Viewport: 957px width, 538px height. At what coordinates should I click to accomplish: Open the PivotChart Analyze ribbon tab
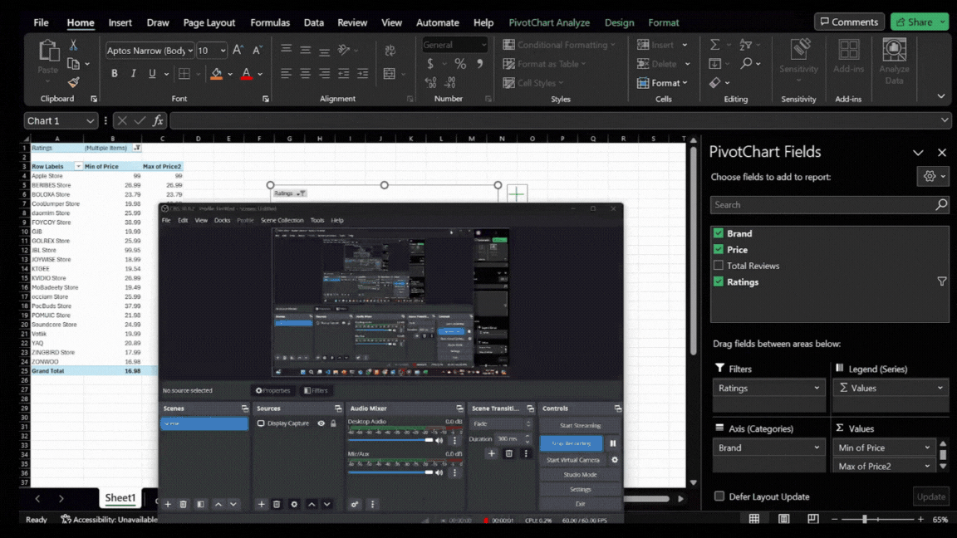(x=548, y=22)
